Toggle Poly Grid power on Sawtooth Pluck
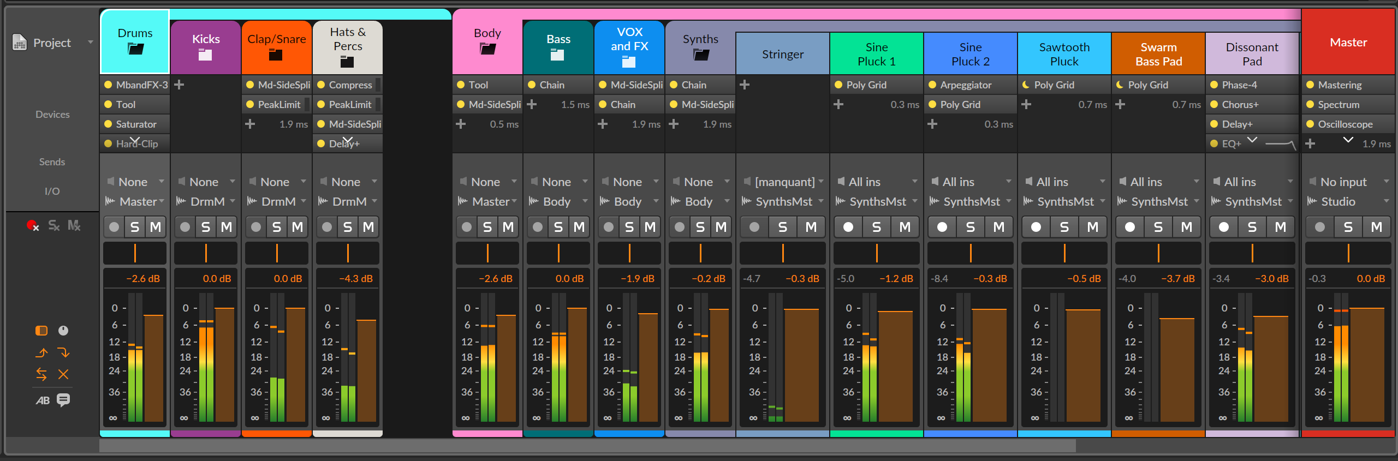The width and height of the screenshot is (1398, 461). [x=1026, y=85]
